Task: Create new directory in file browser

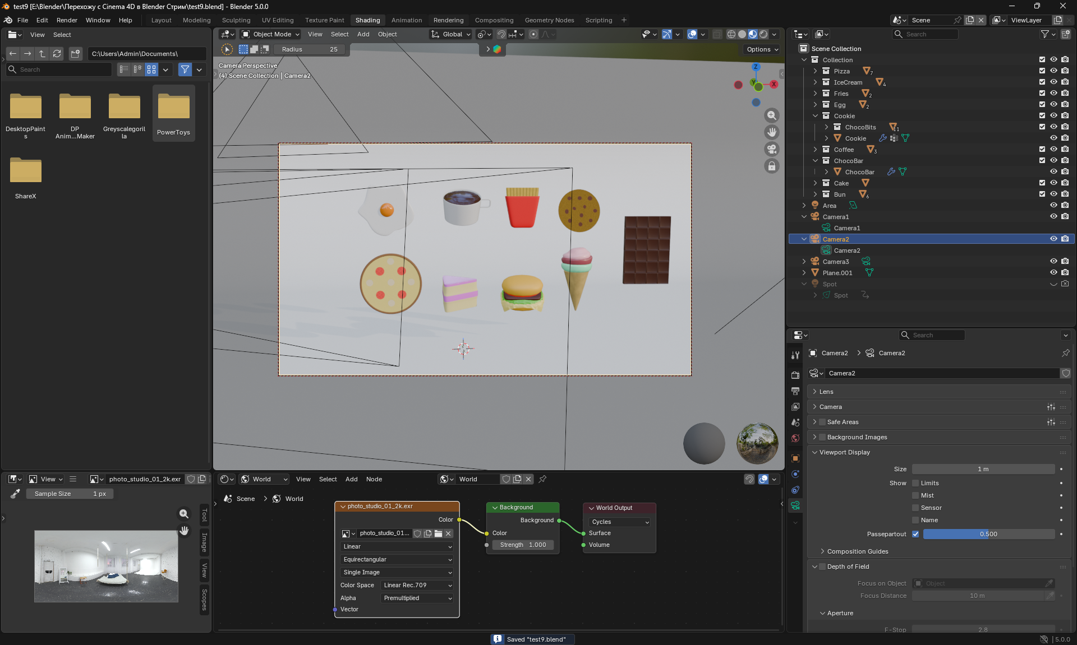Action: click(x=75, y=54)
